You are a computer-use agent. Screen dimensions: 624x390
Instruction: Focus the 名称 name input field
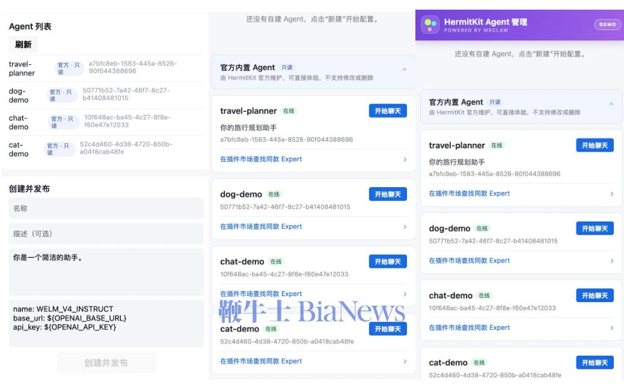[106, 208]
